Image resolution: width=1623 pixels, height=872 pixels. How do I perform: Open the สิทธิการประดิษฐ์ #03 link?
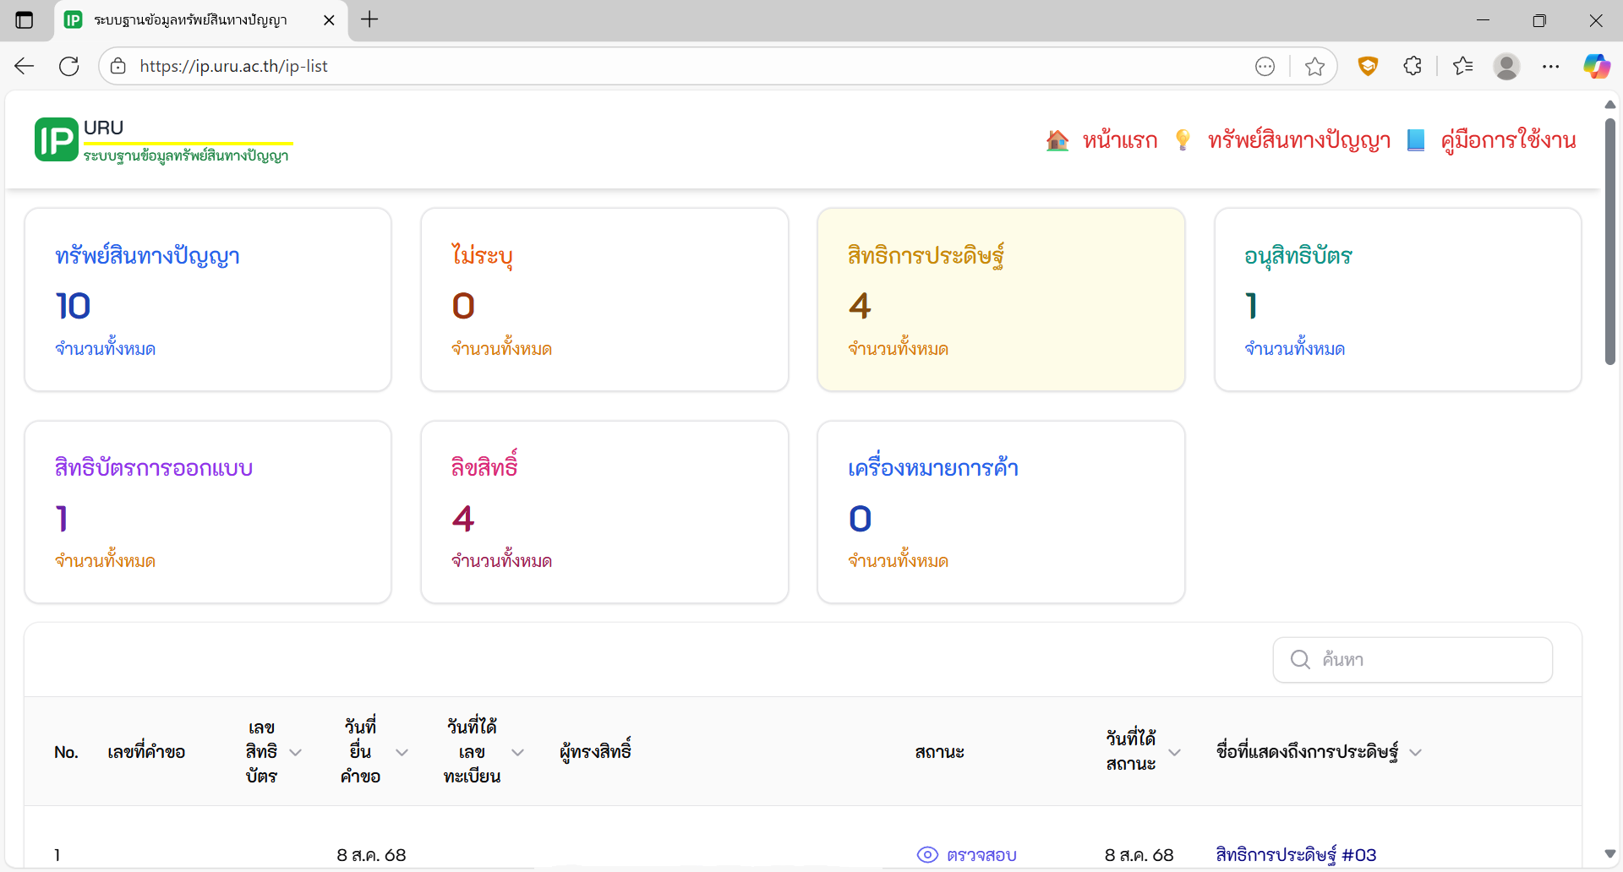(1296, 854)
